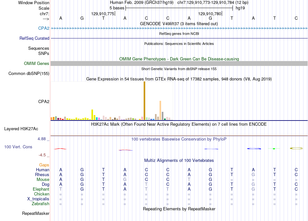The width and height of the screenshot is (308, 221).
Task: Click the small green PhyloP conservation mark
Action: pos(274,149)
